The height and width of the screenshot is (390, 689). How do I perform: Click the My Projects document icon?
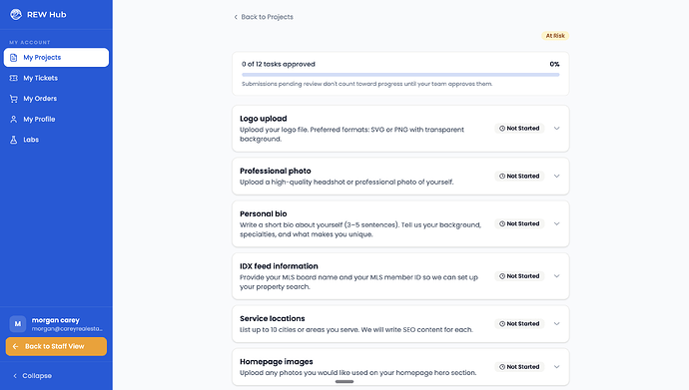[x=14, y=58]
